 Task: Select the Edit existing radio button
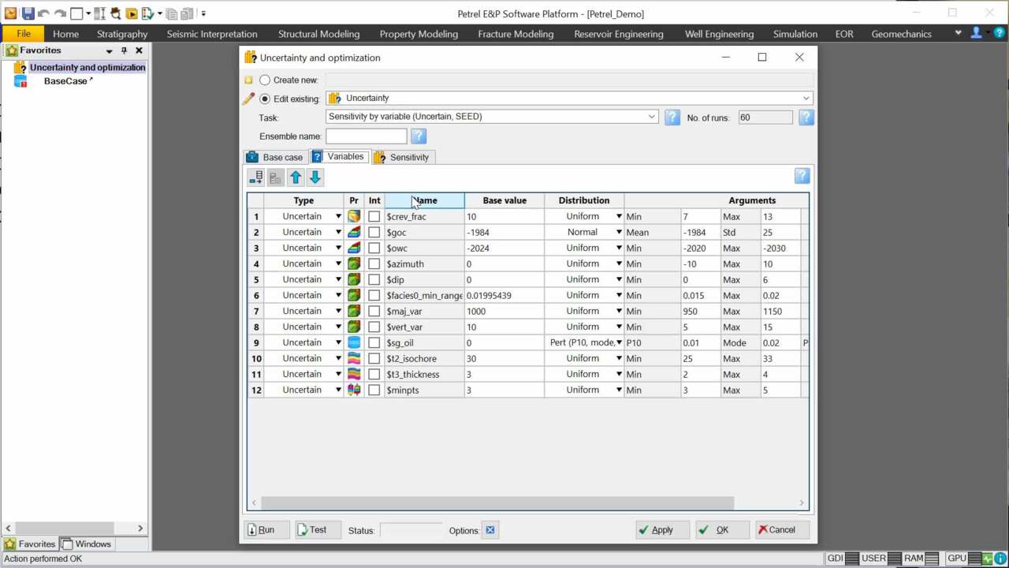265,99
